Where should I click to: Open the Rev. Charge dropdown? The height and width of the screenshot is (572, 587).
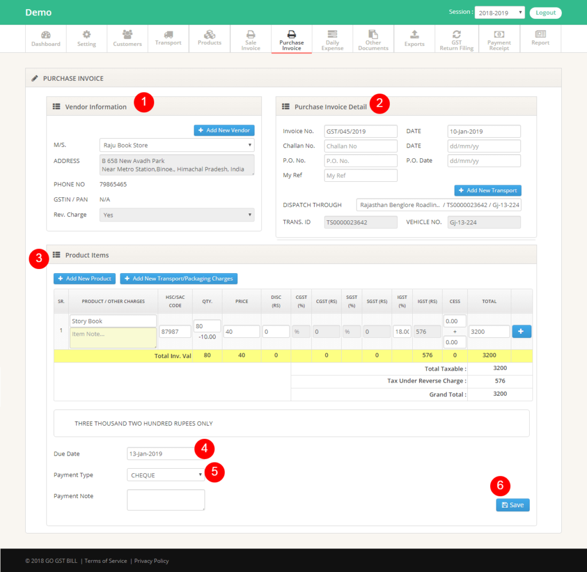click(177, 214)
